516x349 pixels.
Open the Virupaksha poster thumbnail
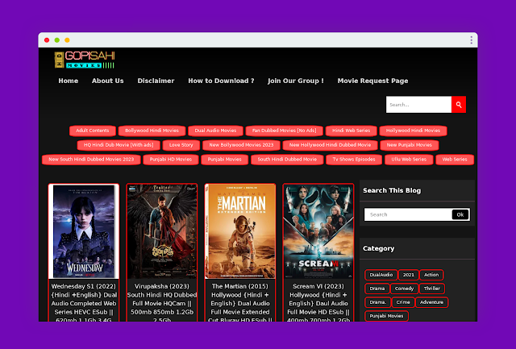tap(162, 231)
